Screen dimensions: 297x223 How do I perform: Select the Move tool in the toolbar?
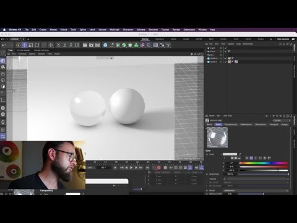click(24, 45)
